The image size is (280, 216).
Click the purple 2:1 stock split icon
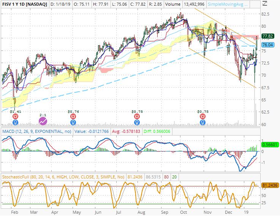pos(43,121)
